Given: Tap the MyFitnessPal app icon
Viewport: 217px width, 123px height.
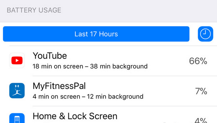Looking at the screenshot, I should coord(17,91).
